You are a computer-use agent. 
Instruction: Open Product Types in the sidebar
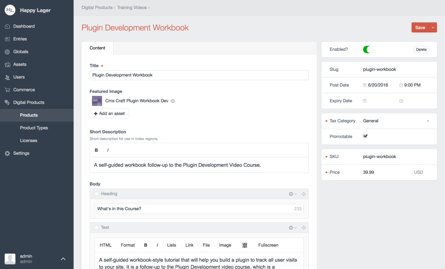pos(37,128)
